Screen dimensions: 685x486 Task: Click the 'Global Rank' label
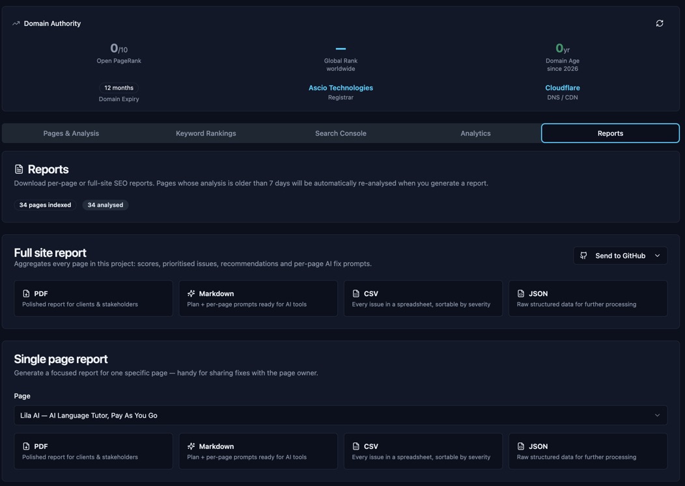pos(341,61)
